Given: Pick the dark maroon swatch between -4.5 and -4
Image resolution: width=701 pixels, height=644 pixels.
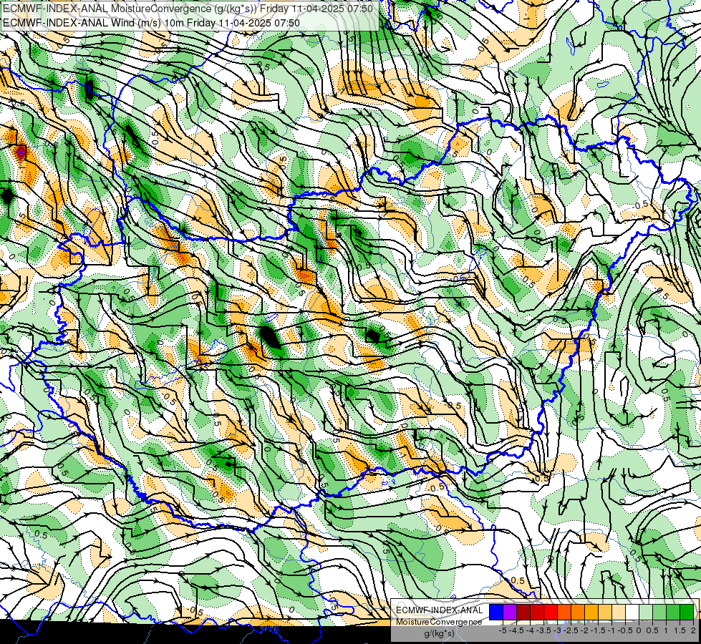Looking at the screenshot, I should coord(523,612).
